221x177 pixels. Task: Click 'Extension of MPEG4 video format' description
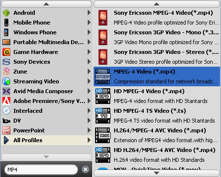[165, 140]
